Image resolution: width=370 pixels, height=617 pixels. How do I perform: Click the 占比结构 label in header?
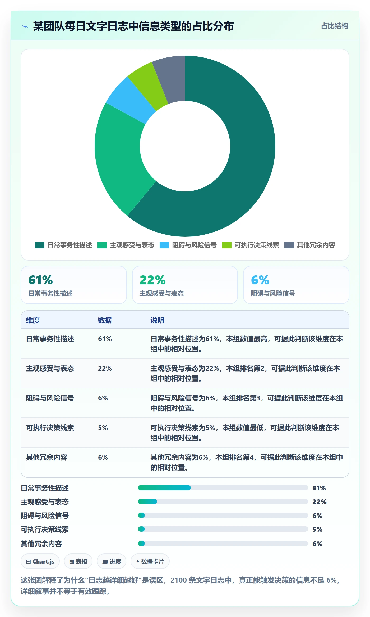(335, 26)
